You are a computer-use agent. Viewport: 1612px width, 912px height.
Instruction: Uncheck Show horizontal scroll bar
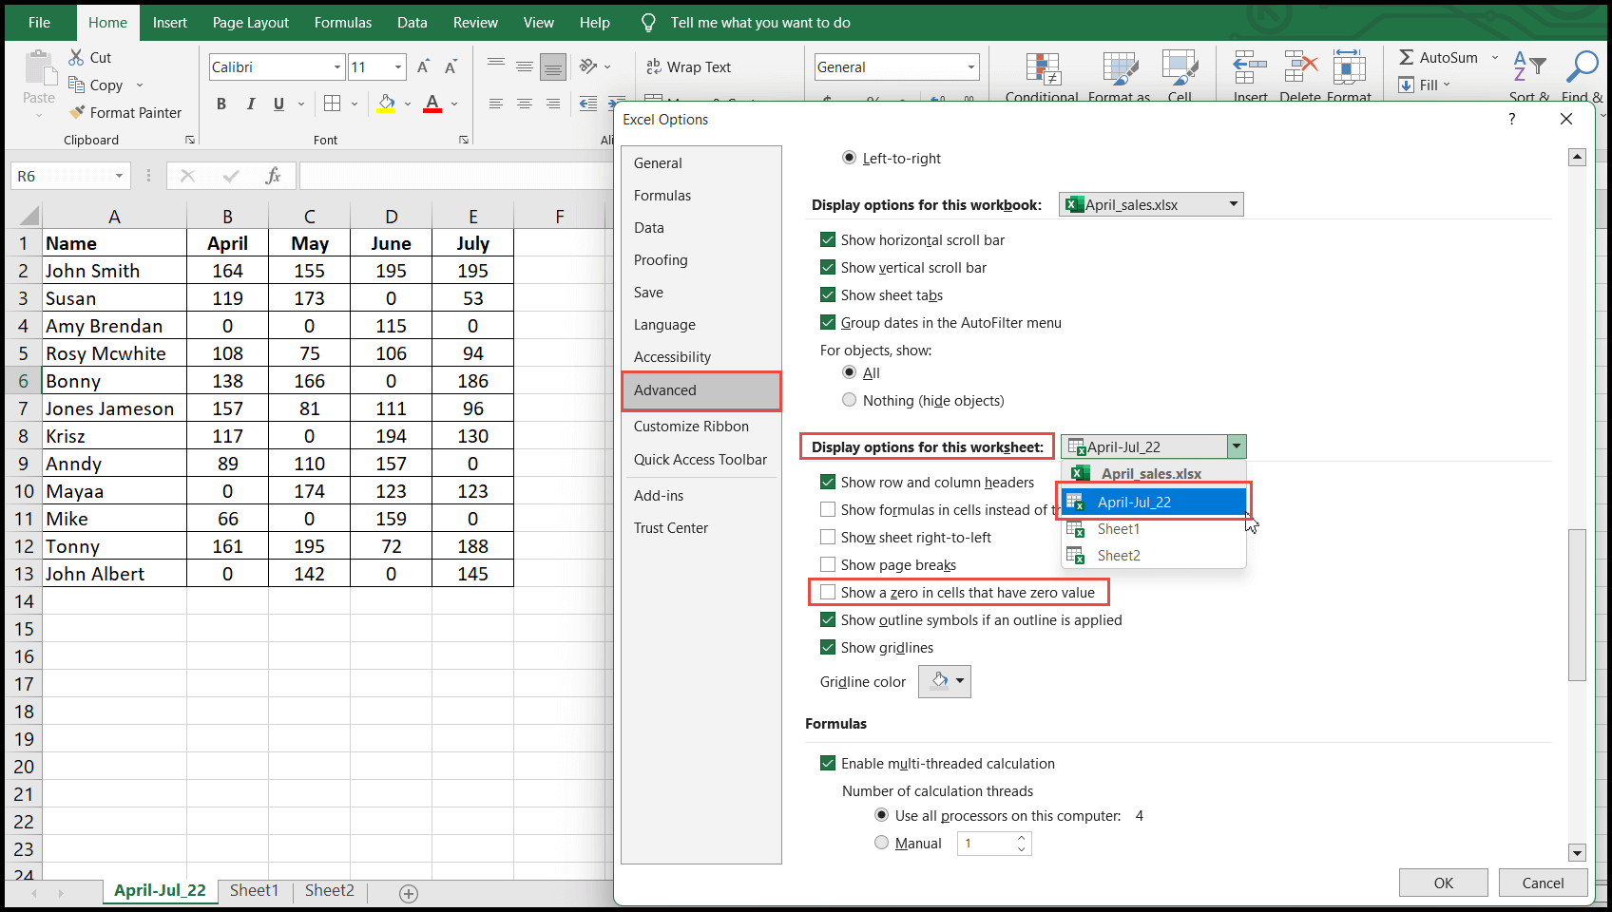pos(828,240)
